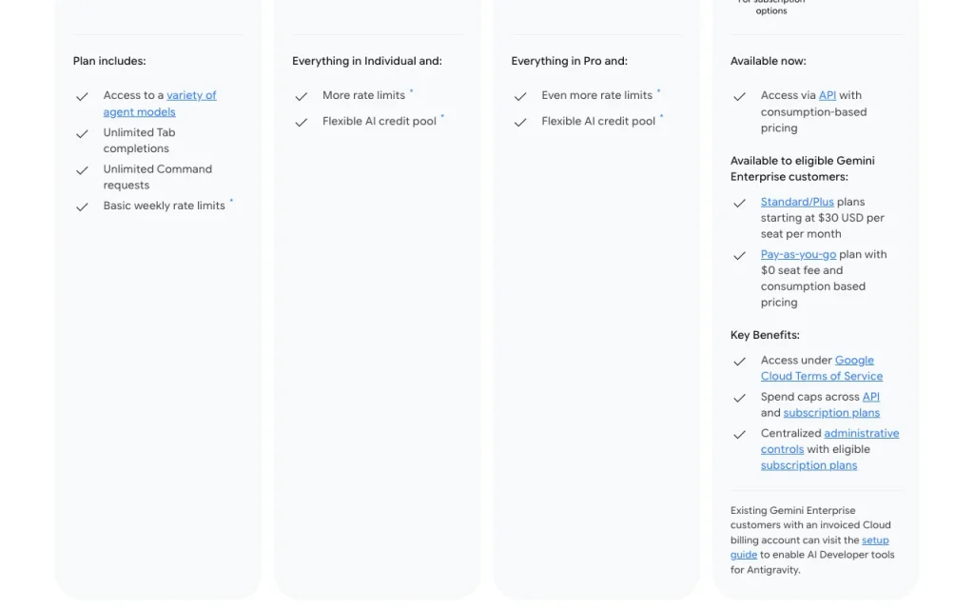Click the checkmark beside Basic weekly rate limits
974x609 pixels.
tap(82, 206)
